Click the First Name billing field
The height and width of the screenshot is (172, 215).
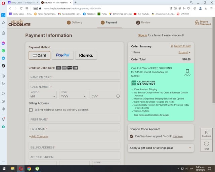[x=74, y=118]
